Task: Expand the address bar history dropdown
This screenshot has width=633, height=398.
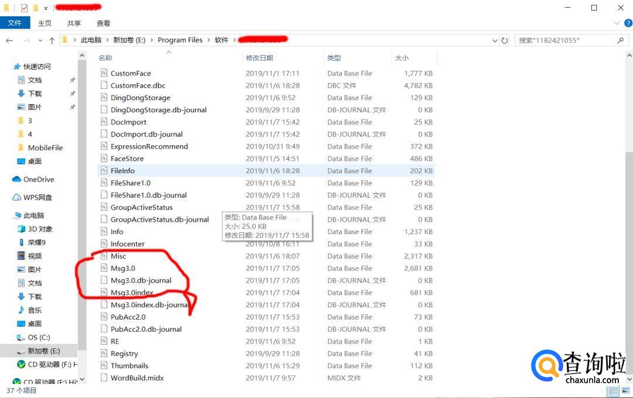Action: [495, 40]
